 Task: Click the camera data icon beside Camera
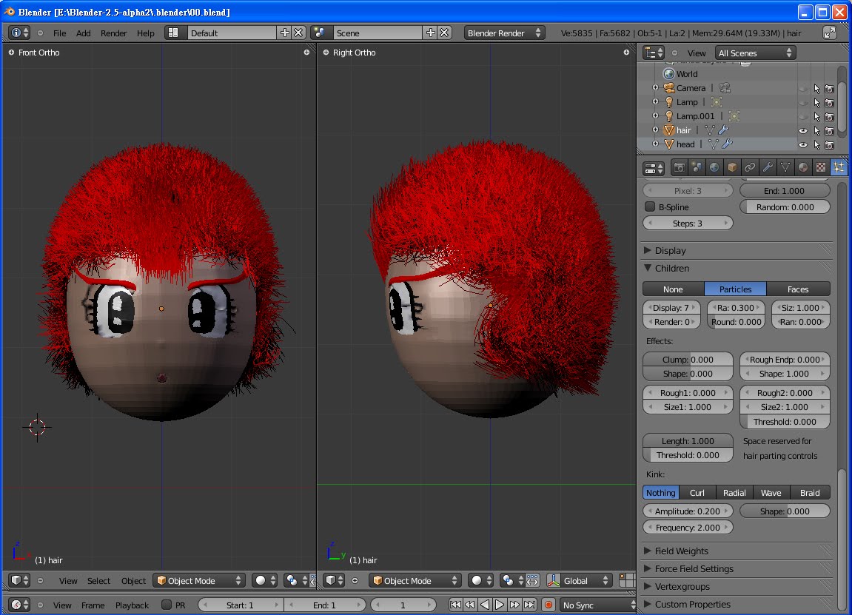724,88
